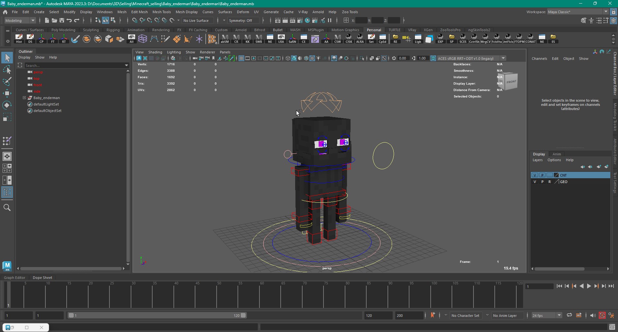The height and width of the screenshot is (332, 618).
Task: Click the Play backwards button
Action: [581, 286]
